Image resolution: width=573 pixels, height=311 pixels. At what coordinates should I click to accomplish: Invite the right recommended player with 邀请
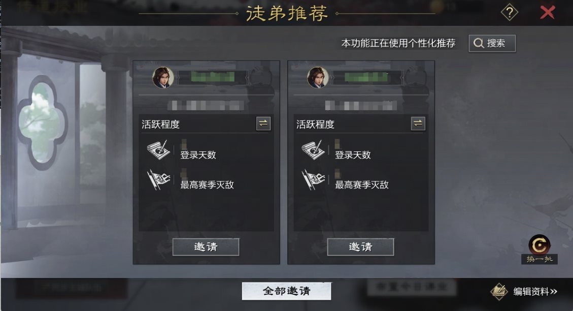click(360, 247)
